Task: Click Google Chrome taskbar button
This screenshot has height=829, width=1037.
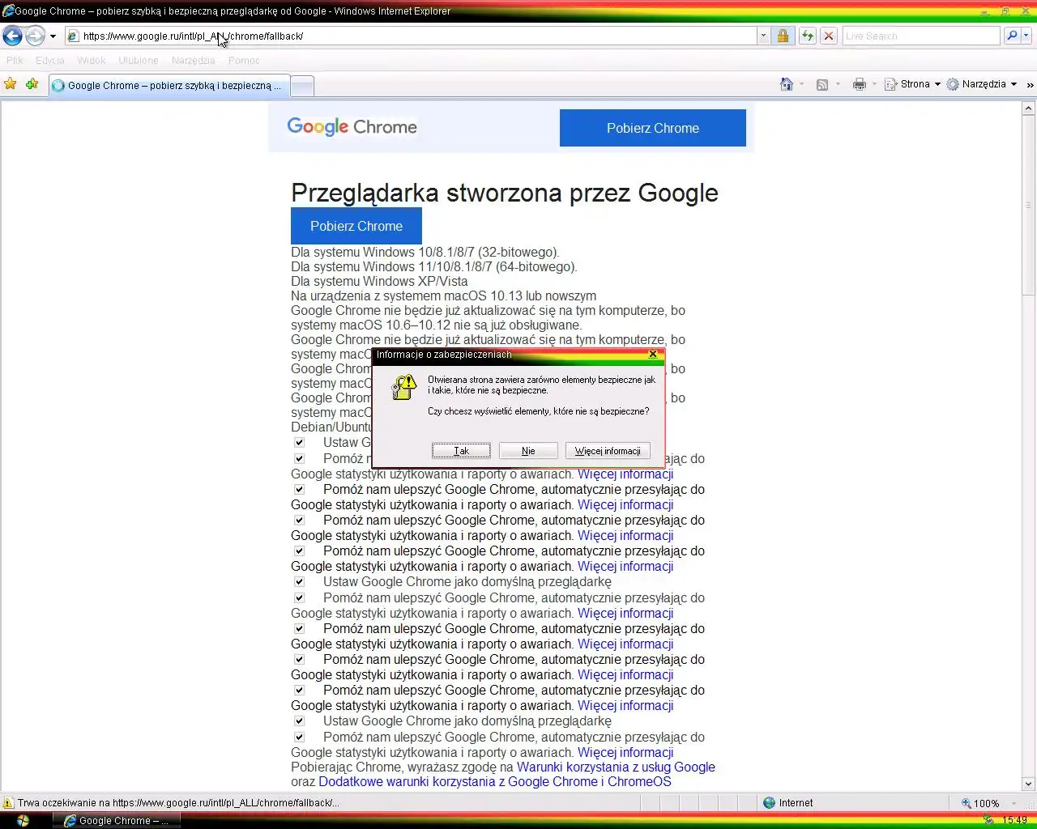Action: [116, 821]
